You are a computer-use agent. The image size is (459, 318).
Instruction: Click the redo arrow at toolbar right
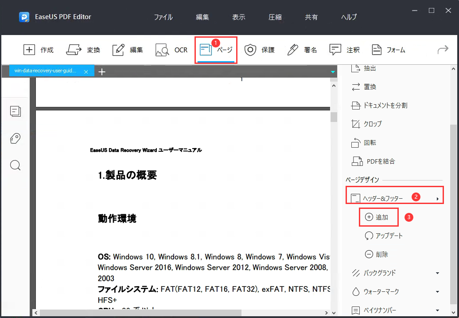pyautogui.click(x=442, y=50)
